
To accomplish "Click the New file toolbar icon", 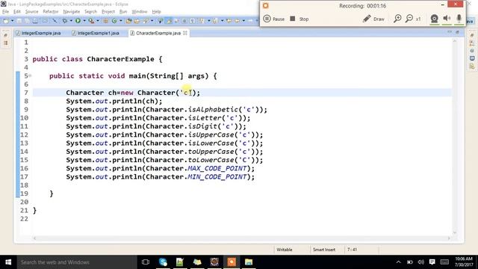I will (7, 21).
